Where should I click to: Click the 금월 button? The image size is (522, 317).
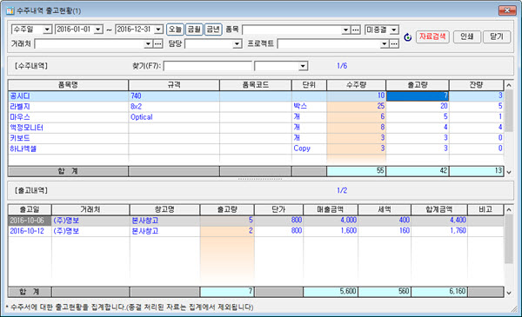click(x=194, y=30)
